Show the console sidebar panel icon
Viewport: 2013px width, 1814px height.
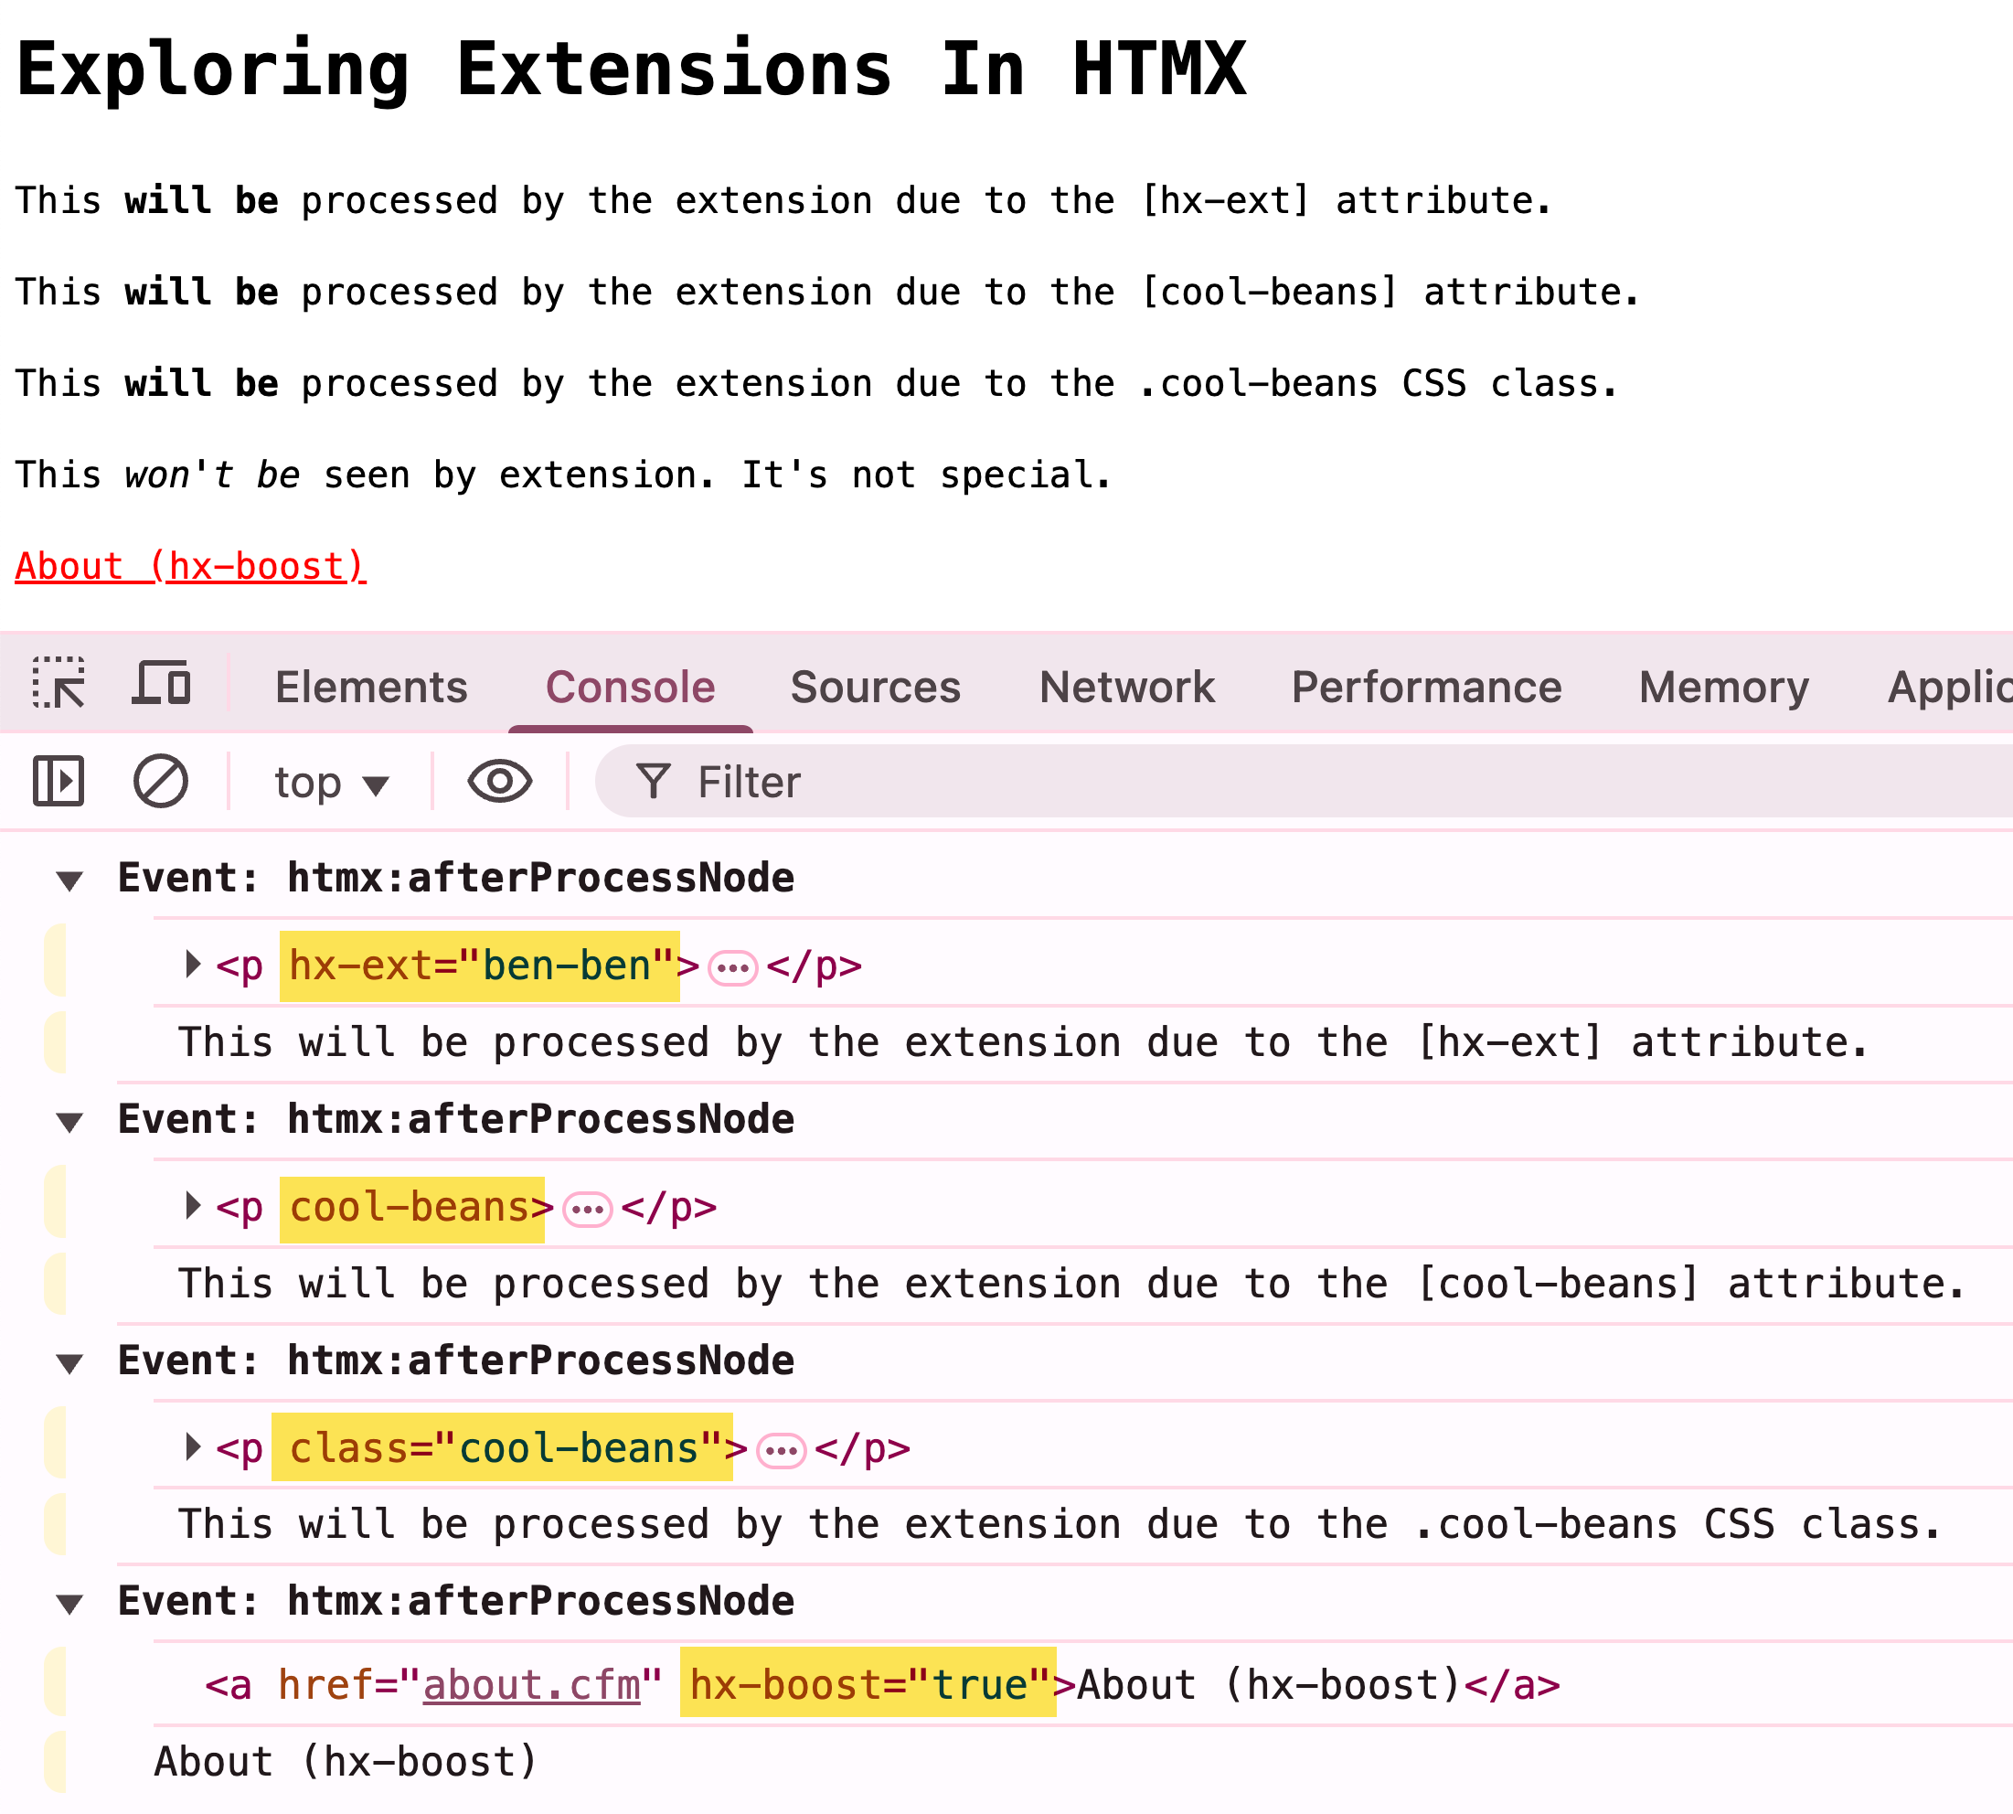pos(59,781)
